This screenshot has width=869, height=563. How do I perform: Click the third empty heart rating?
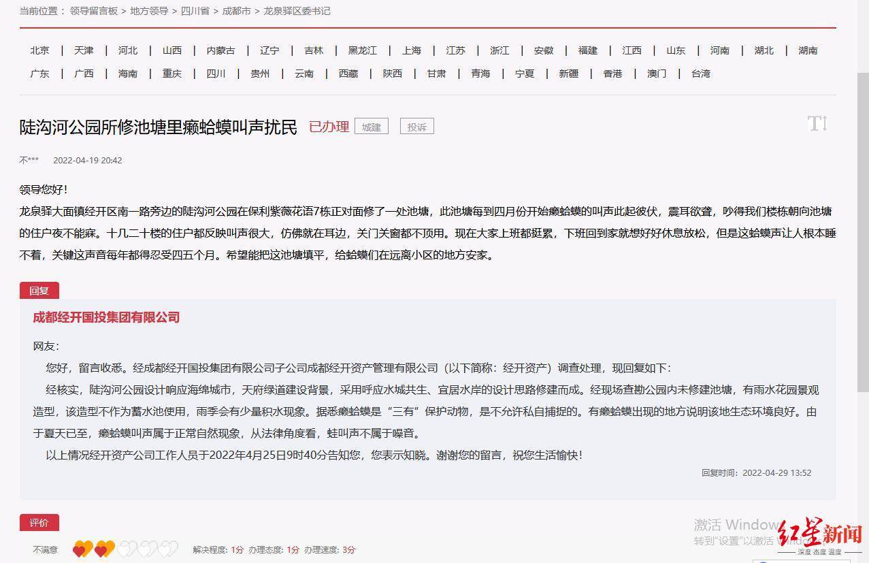pos(127,549)
